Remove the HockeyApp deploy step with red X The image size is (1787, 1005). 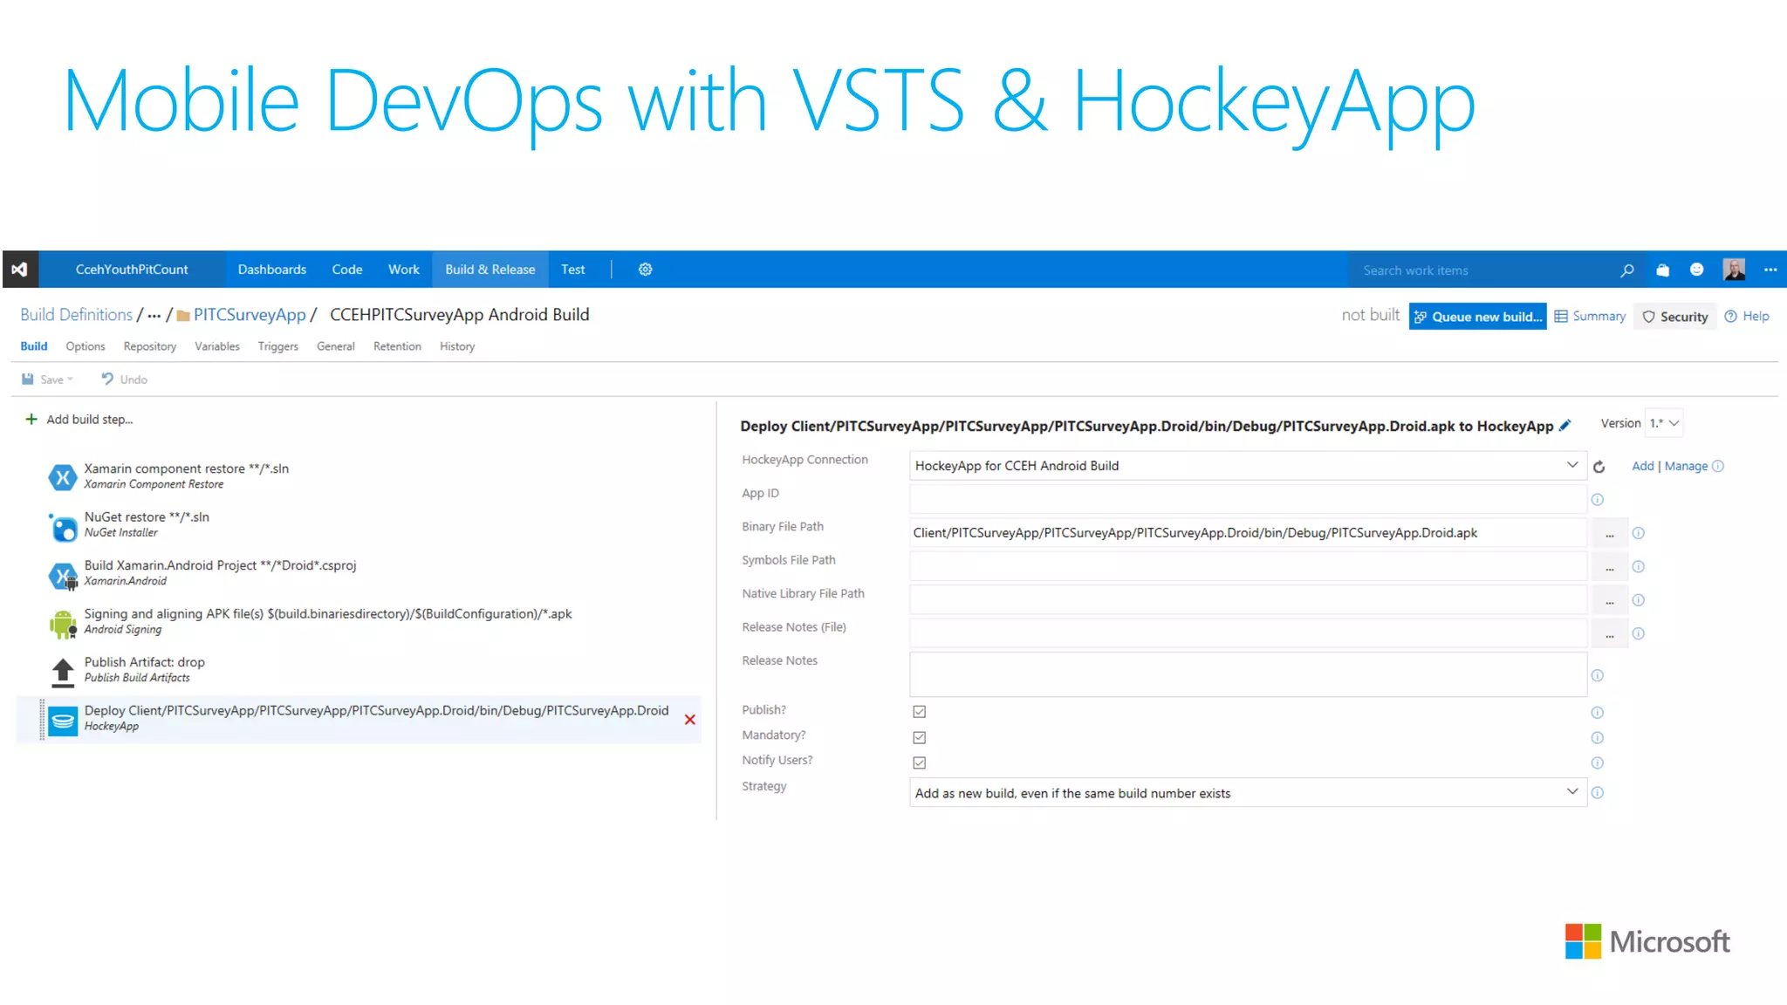[690, 720]
